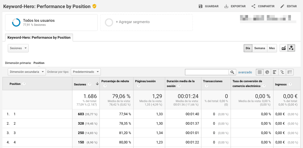Click the table search input field
The height and width of the screenshot is (148, 303).
pyautogui.click(x=207, y=72)
